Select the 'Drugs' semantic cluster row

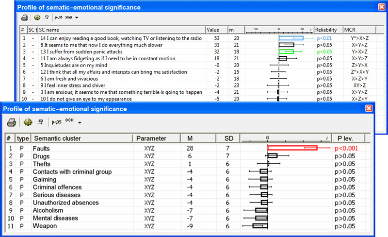pos(188,156)
